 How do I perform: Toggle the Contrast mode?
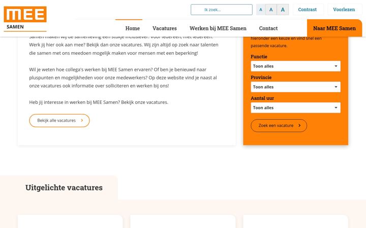(x=307, y=10)
